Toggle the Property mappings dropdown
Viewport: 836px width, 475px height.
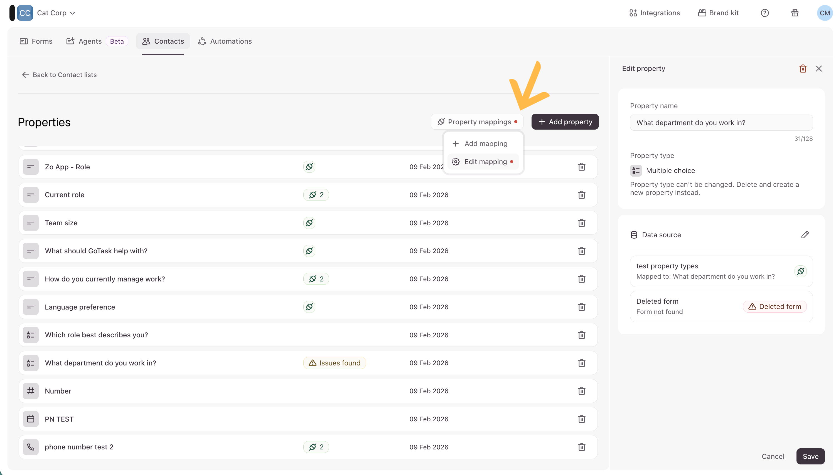pos(477,122)
